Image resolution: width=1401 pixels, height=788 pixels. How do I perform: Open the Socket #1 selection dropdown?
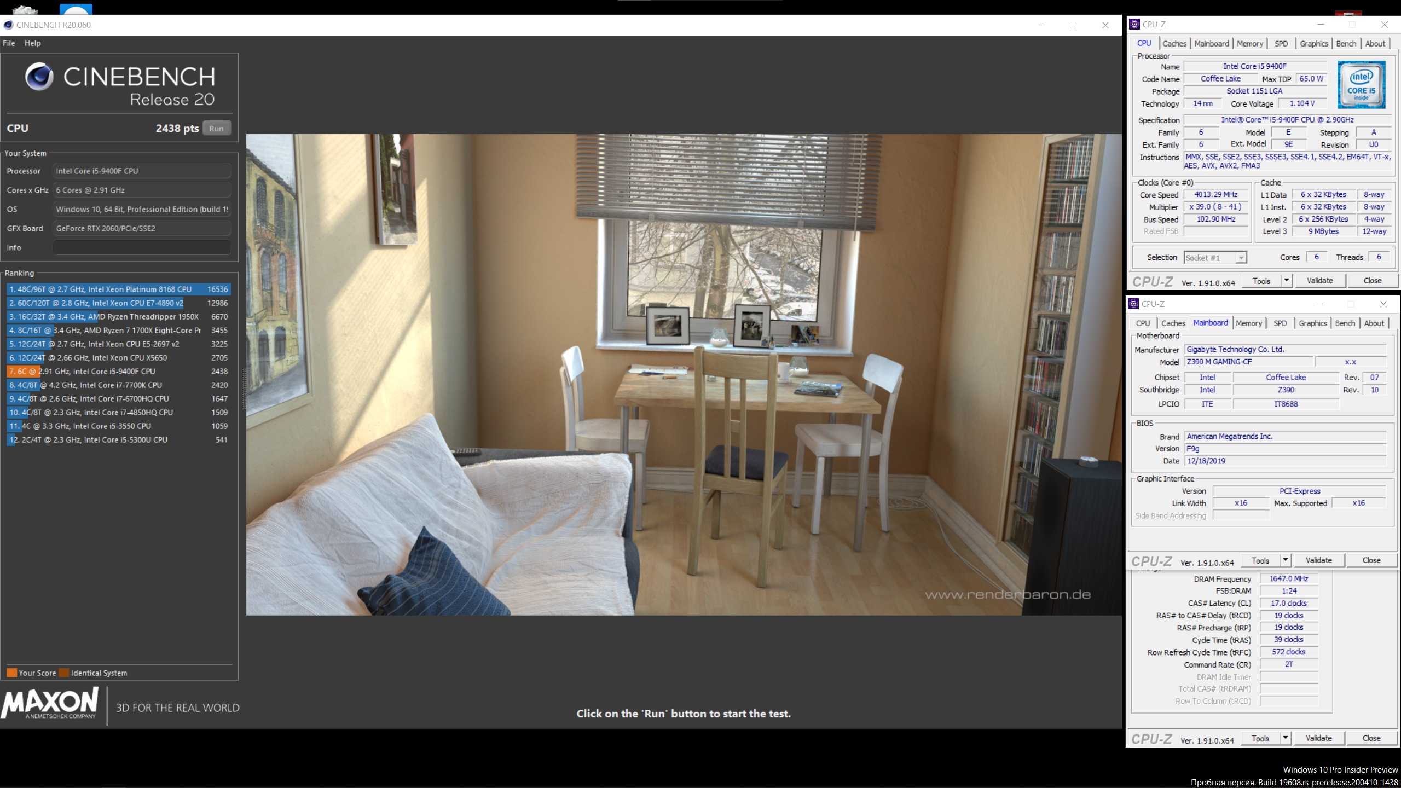(1215, 258)
